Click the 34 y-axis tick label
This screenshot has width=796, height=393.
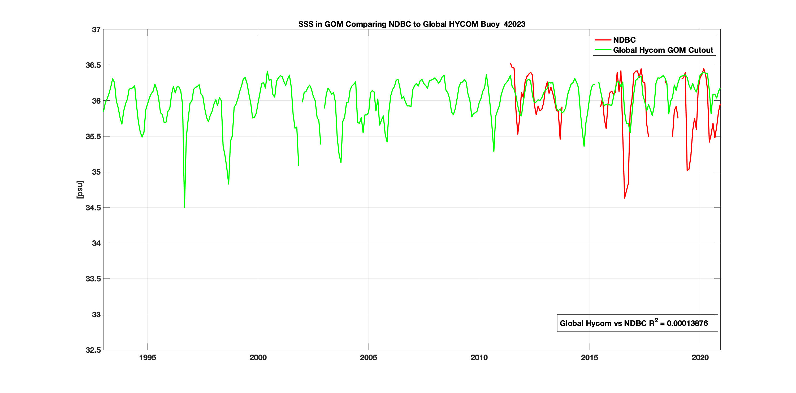[x=96, y=243]
